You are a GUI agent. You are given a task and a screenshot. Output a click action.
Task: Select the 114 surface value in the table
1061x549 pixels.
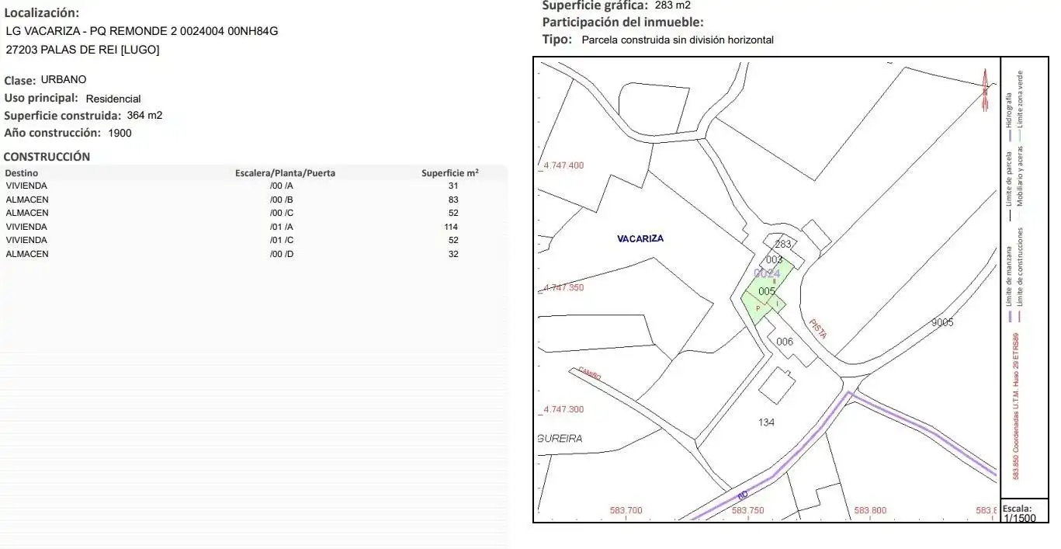click(x=451, y=227)
